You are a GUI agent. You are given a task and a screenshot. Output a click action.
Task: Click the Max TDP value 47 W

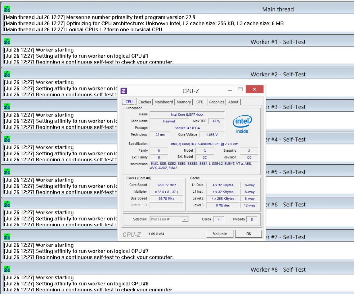pyautogui.click(x=216, y=121)
